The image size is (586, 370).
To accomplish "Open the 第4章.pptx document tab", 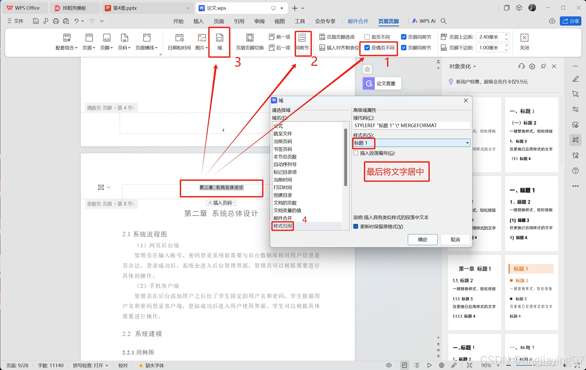I will click(x=125, y=8).
